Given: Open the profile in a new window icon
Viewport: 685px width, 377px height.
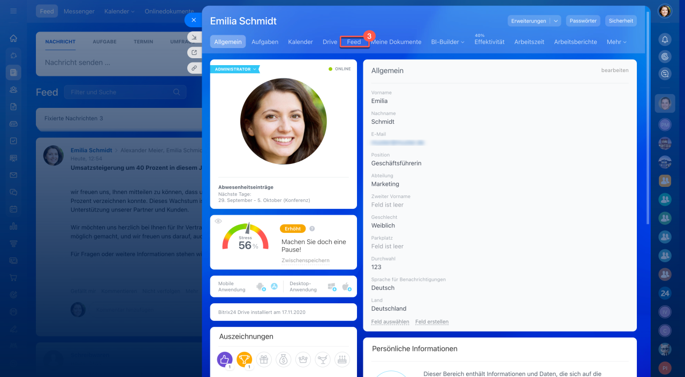Looking at the screenshot, I should point(193,52).
